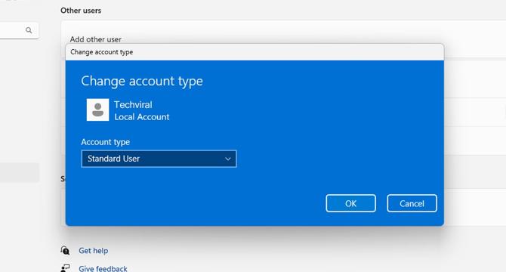Select the highlighted item in left sidebar
Viewport: 506px width, 272px height.
(20, 172)
